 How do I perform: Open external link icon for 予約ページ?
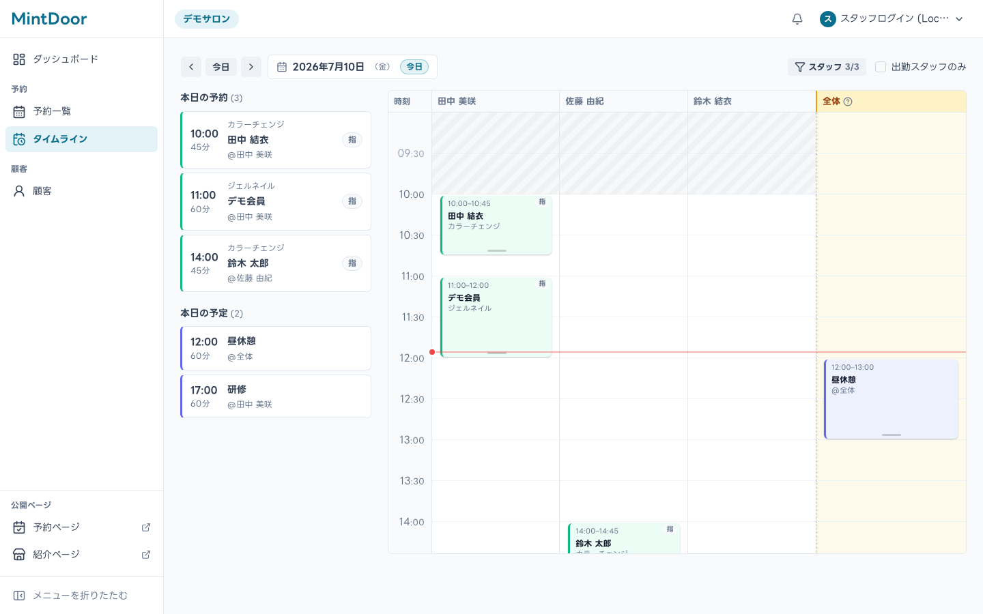tap(145, 527)
